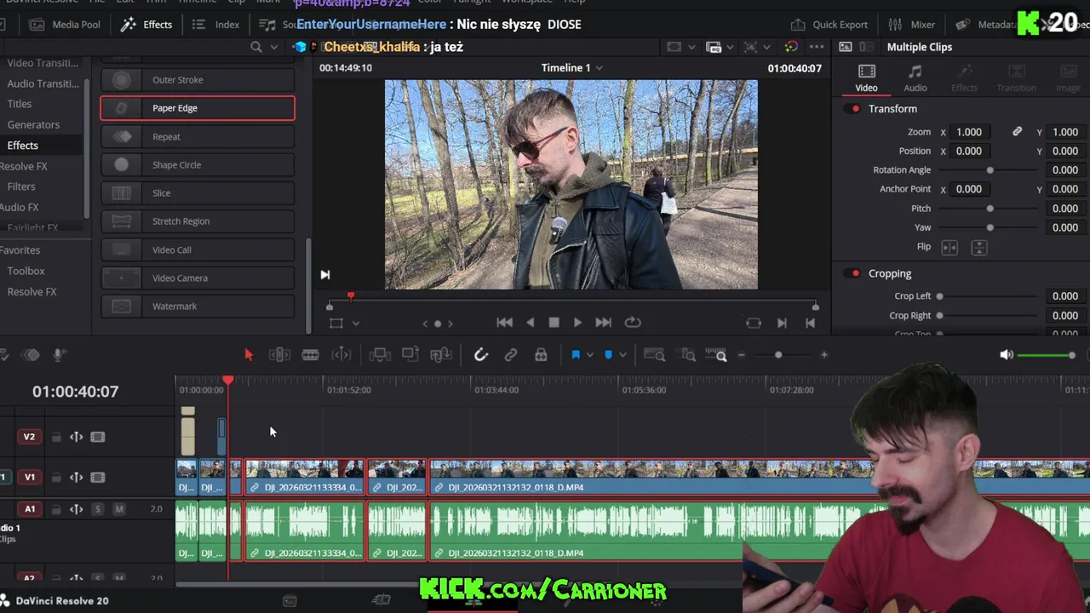
Task: Open the Index panel
Action: 216,25
